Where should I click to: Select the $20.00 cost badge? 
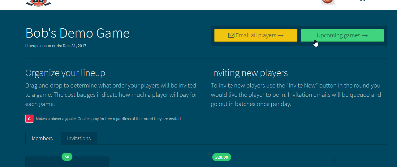coord(221,157)
